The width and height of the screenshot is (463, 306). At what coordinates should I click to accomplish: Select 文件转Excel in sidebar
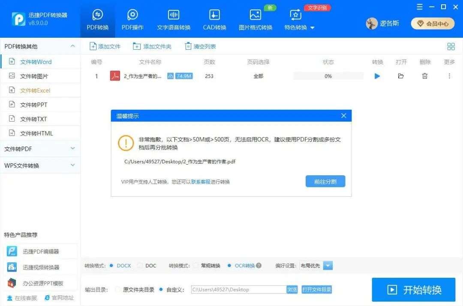40,90
